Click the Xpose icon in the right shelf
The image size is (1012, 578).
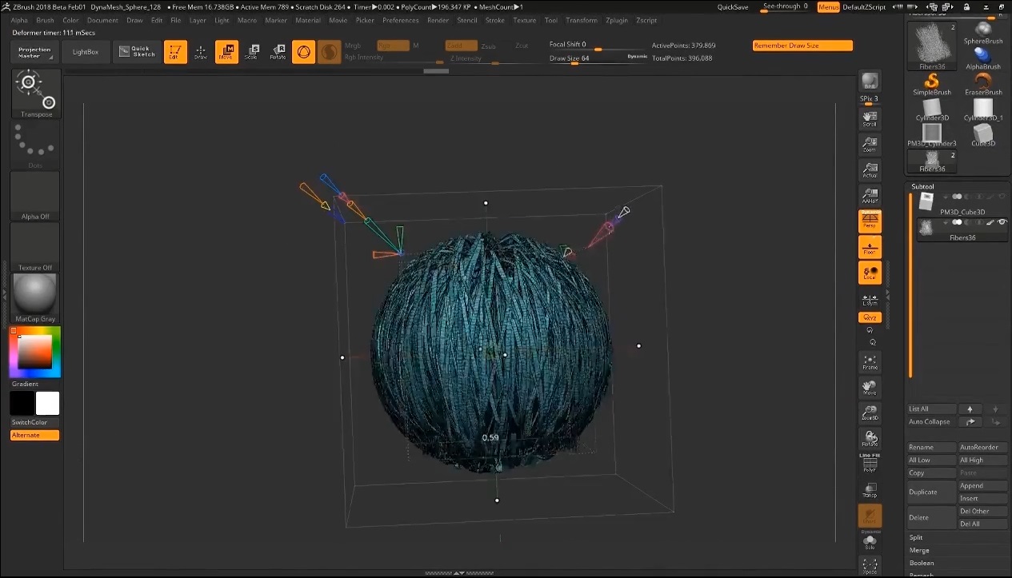[870, 566]
